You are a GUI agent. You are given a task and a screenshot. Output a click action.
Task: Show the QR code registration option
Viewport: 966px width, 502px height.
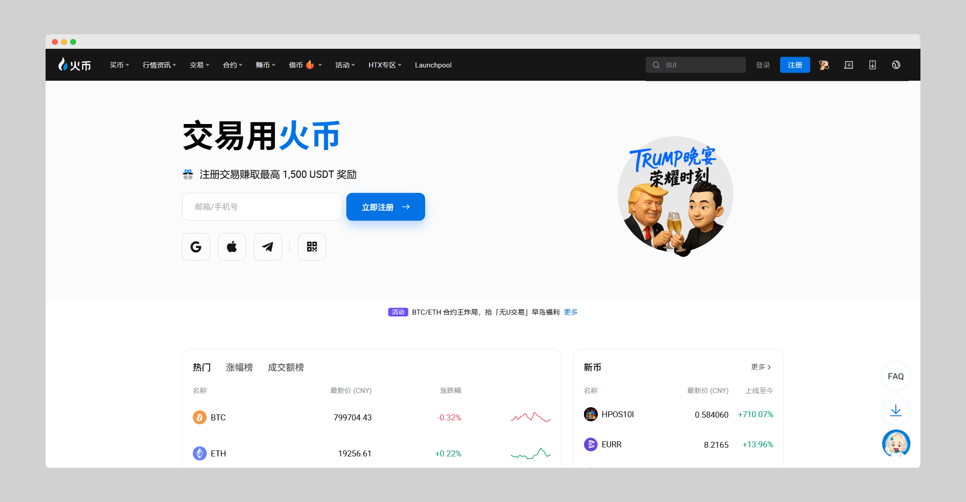(312, 247)
